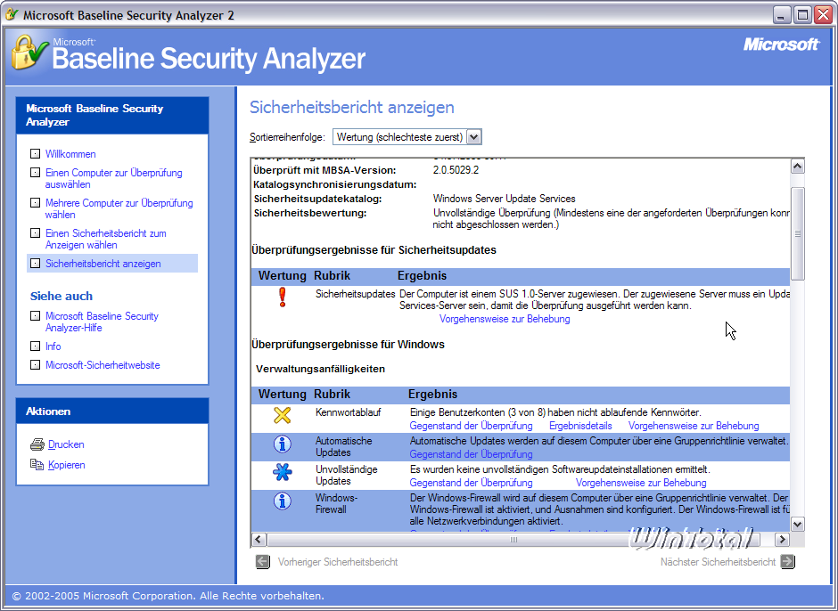Open the Info link

53,346
